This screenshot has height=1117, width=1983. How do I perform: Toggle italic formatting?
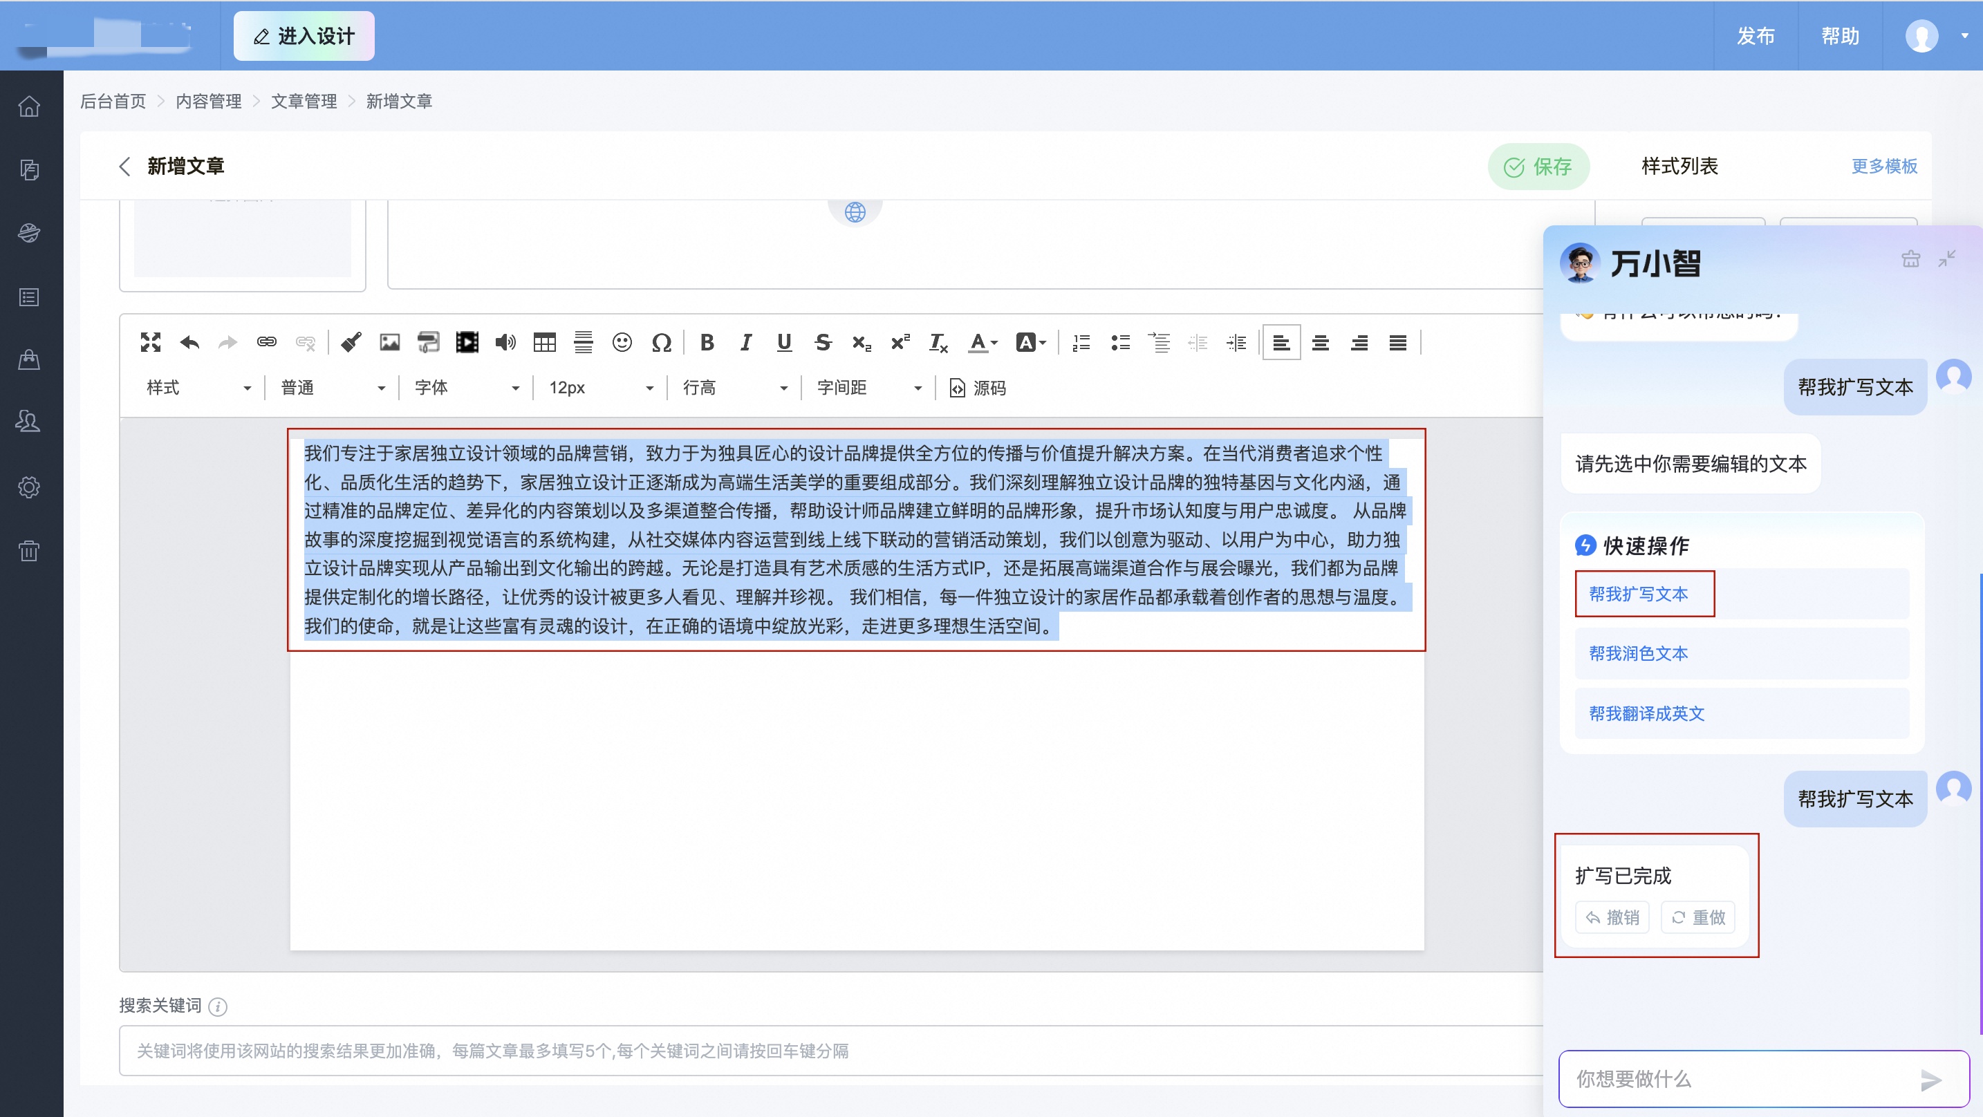(745, 343)
